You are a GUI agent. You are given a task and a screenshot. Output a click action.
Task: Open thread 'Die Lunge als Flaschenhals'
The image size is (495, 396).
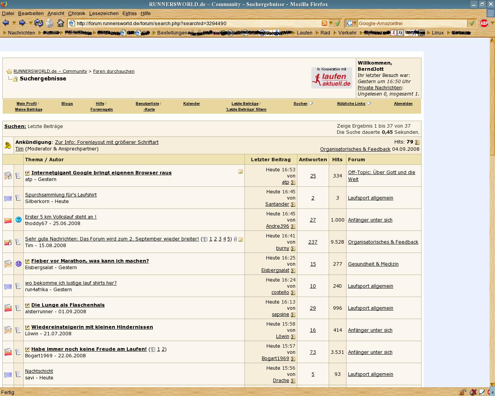click(x=68, y=305)
